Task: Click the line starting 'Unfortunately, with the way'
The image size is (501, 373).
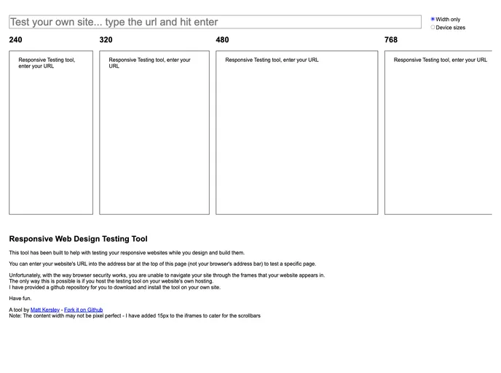Action: [167, 275]
